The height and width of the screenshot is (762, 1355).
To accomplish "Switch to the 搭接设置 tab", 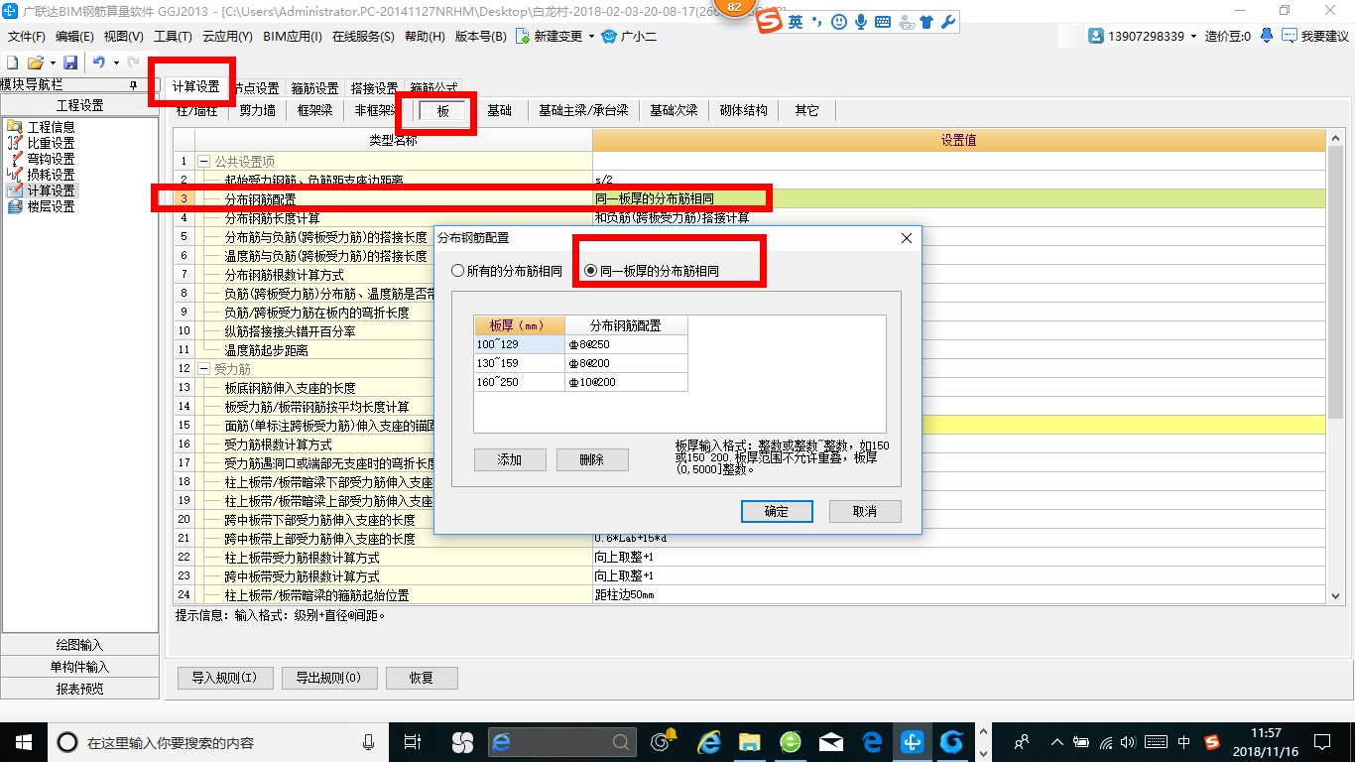I will point(374,88).
